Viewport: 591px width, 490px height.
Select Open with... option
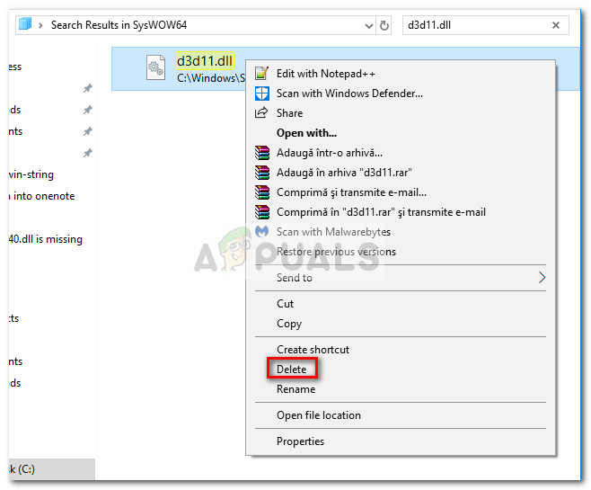pos(306,133)
